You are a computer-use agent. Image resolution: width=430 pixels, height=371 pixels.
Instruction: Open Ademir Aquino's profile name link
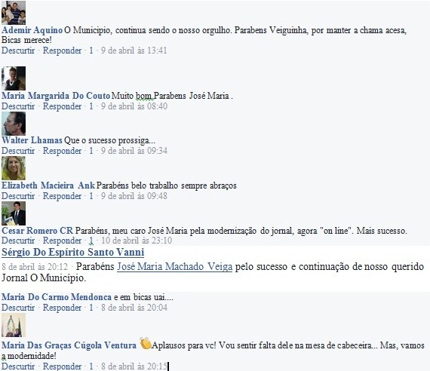[x=32, y=30]
